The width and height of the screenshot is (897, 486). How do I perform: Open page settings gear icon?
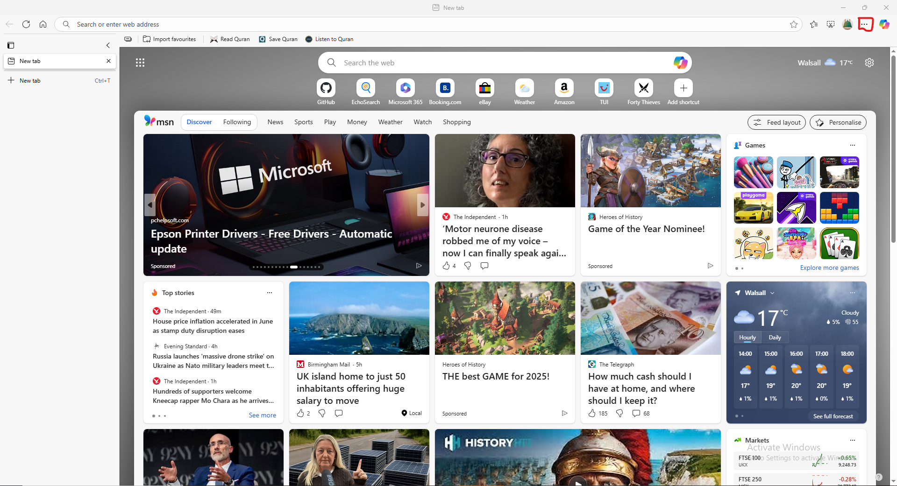pos(869,63)
